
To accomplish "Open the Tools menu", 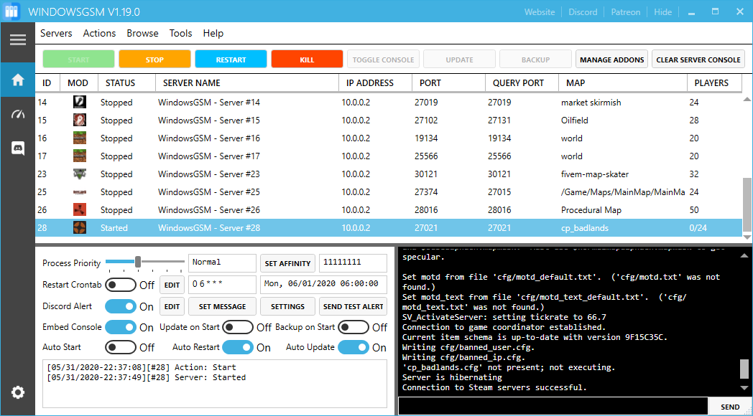I will (180, 33).
